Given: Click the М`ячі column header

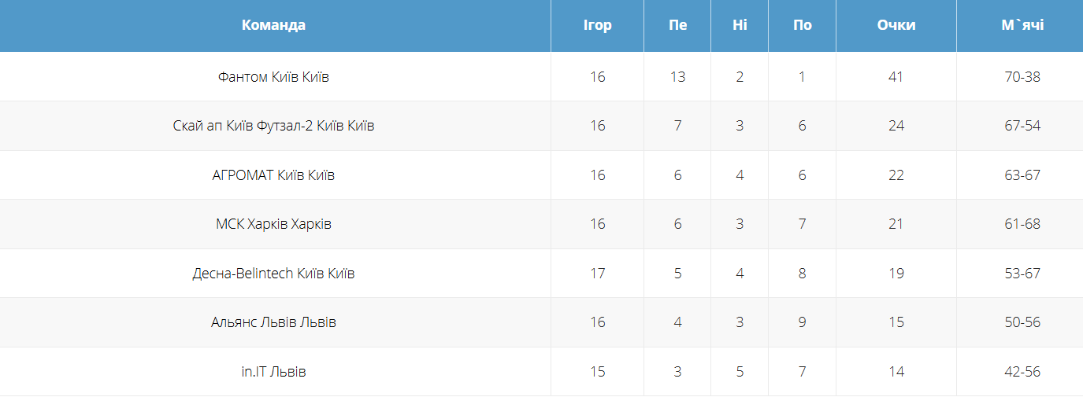Looking at the screenshot, I should pyautogui.click(x=1022, y=25).
